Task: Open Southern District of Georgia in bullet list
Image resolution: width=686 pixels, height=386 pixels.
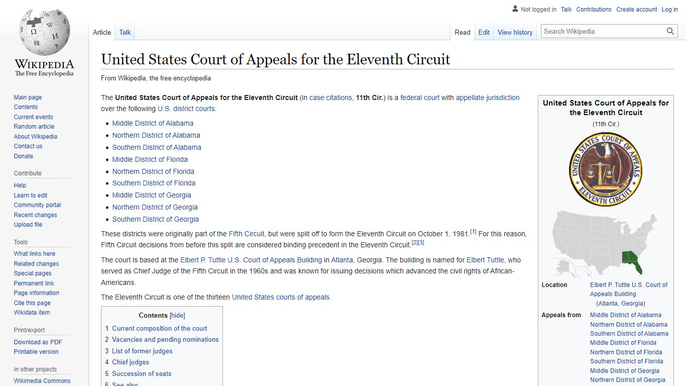Action: point(155,219)
